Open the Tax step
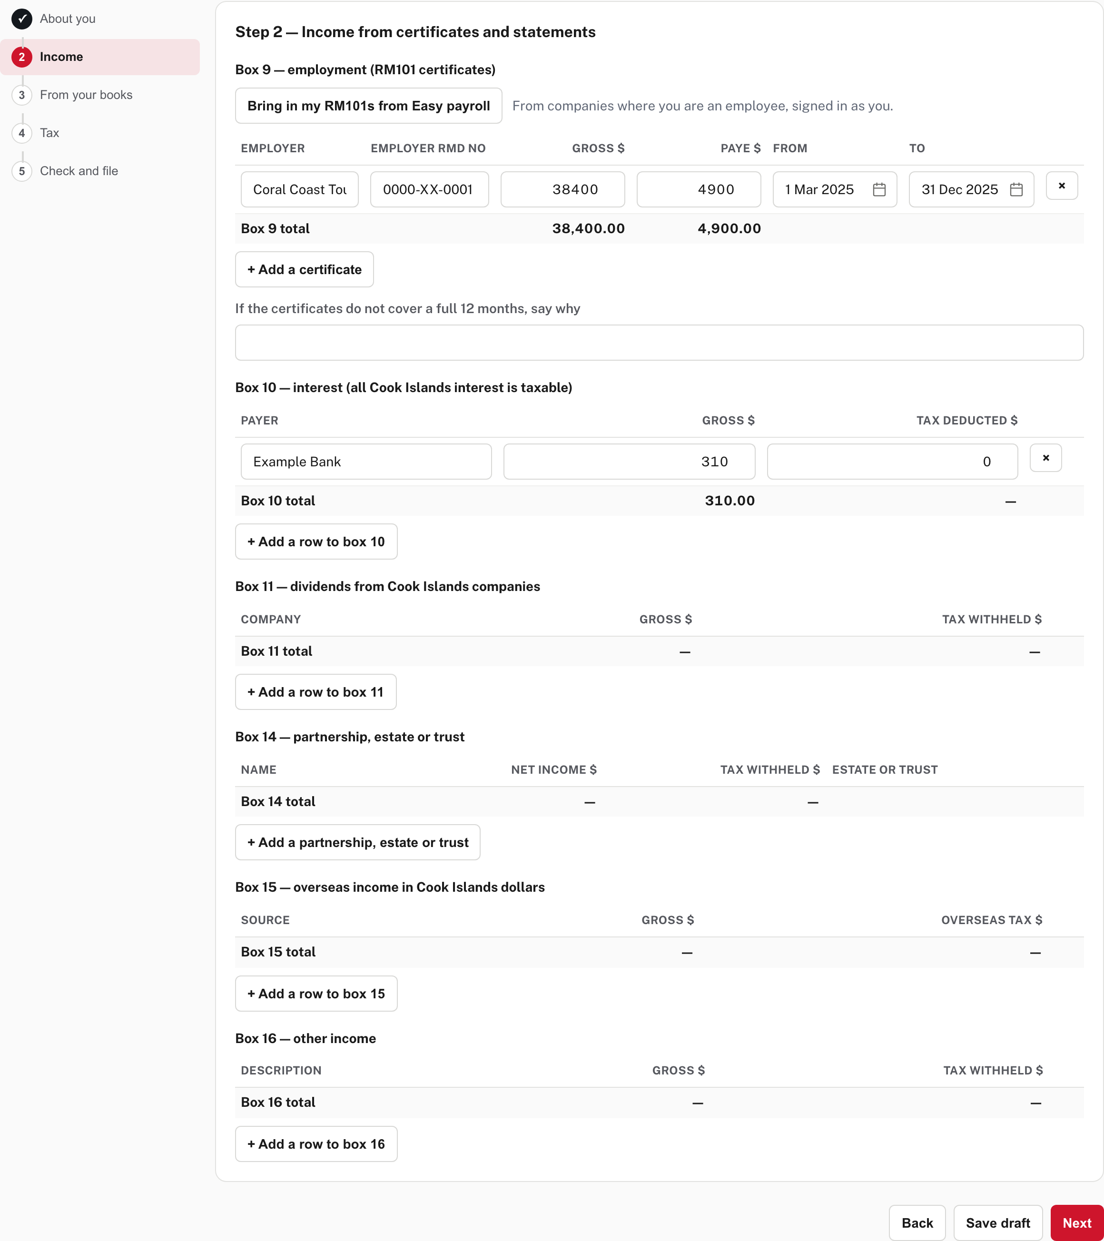This screenshot has width=1104, height=1241. pyautogui.click(x=50, y=133)
